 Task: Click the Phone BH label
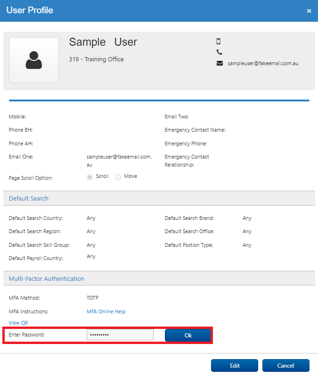click(x=21, y=130)
